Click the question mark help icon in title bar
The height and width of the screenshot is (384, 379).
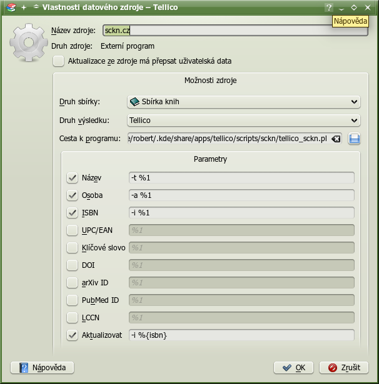[329, 7]
